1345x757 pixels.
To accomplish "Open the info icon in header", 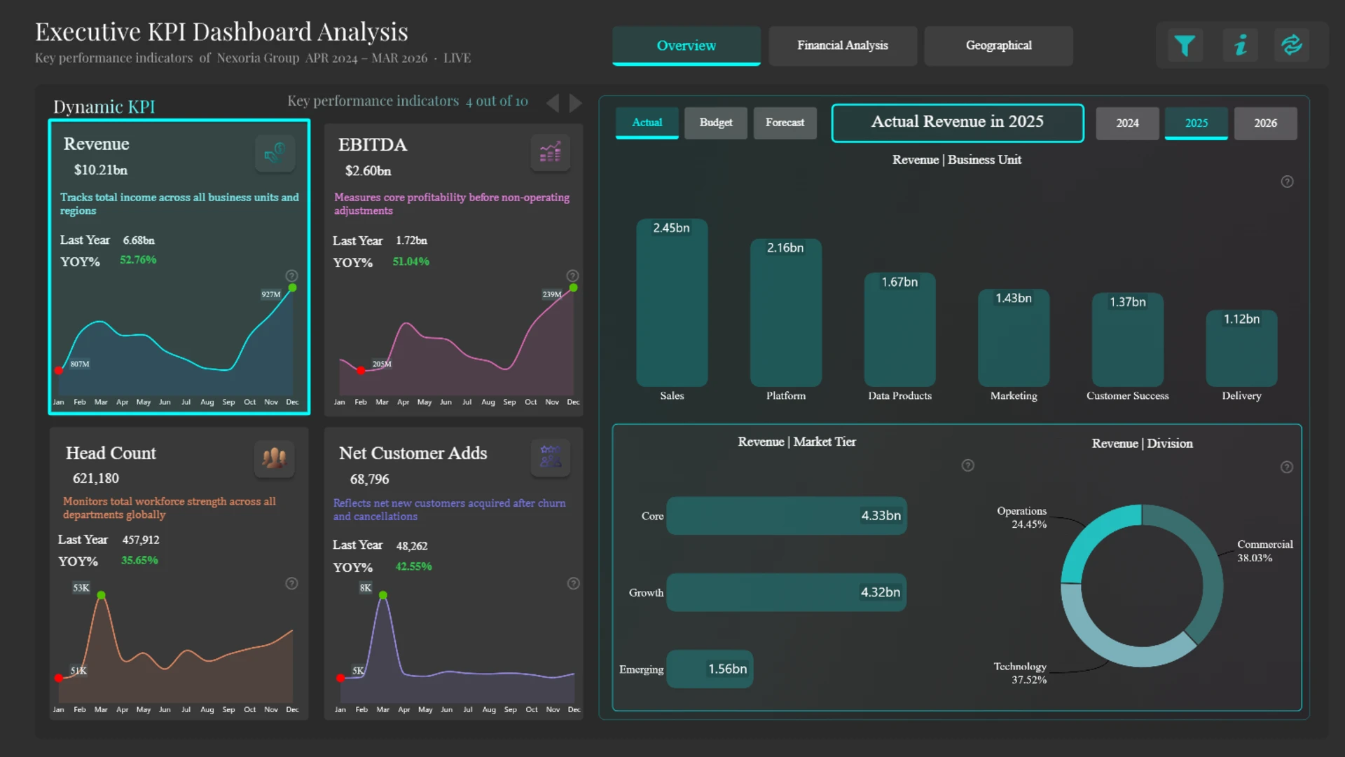I will [1240, 46].
